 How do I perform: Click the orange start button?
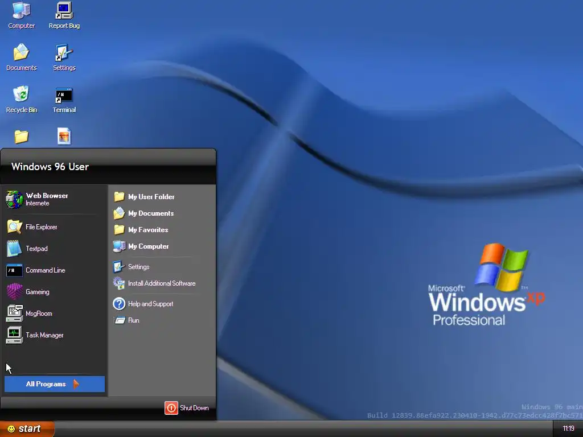pyautogui.click(x=27, y=429)
